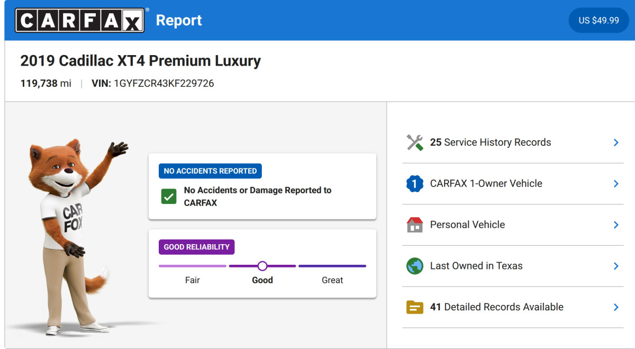
Task: Click the US $49.99 price button
Action: click(598, 21)
